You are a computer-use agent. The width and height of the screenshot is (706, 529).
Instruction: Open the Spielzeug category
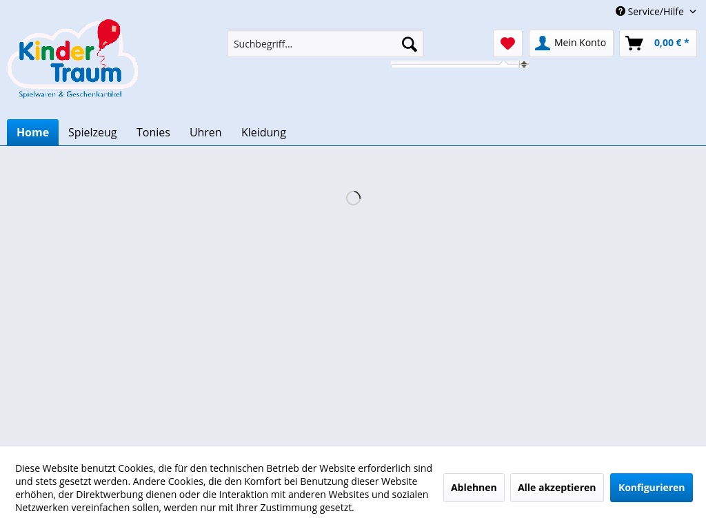[x=92, y=132]
